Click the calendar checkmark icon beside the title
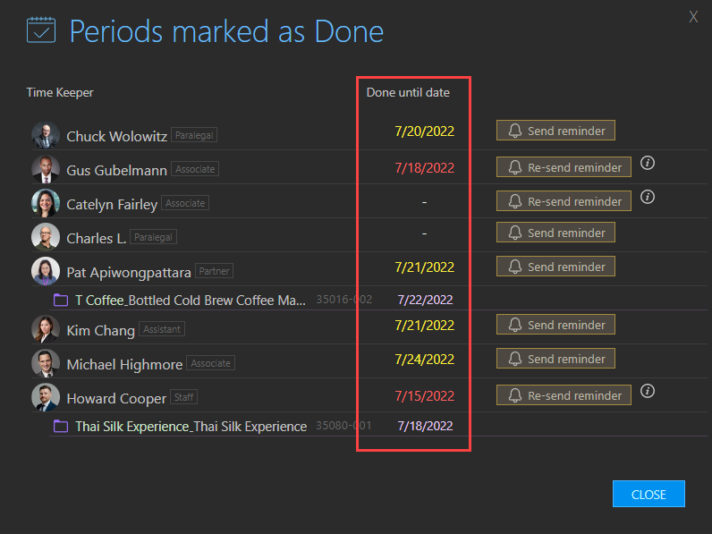This screenshot has height=534, width=712. (x=41, y=30)
